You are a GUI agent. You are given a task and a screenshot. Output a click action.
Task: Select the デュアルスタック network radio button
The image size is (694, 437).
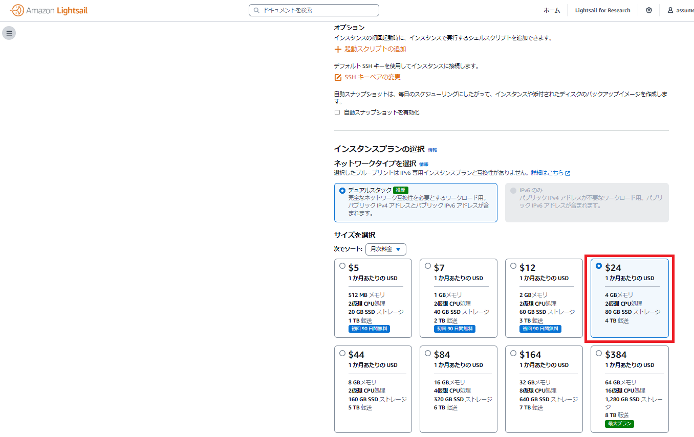[342, 191]
